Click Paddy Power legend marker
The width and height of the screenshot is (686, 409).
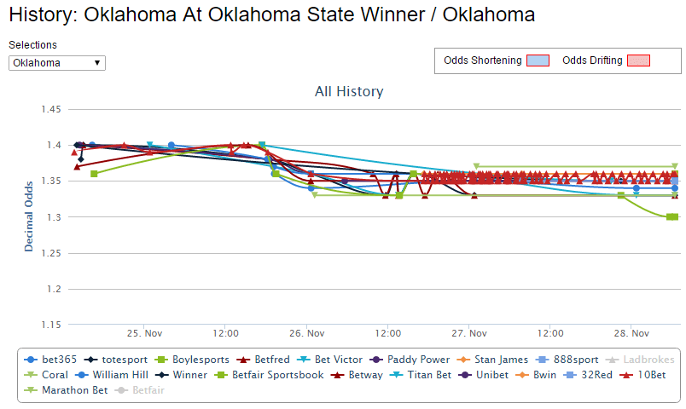coord(376,360)
